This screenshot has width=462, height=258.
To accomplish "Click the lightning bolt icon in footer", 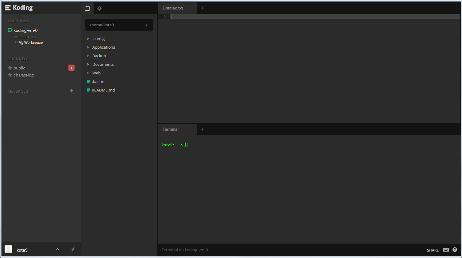I will pyautogui.click(x=73, y=249).
